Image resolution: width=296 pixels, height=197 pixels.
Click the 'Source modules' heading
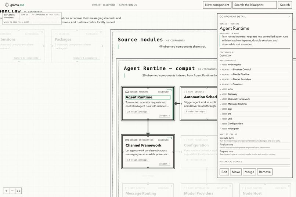(140, 40)
